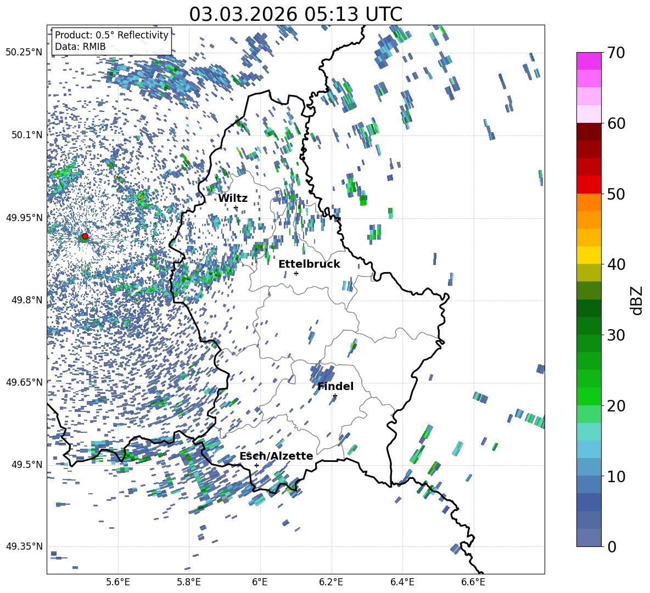Pick the magenta swatch at colorbar top

pos(589,61)
